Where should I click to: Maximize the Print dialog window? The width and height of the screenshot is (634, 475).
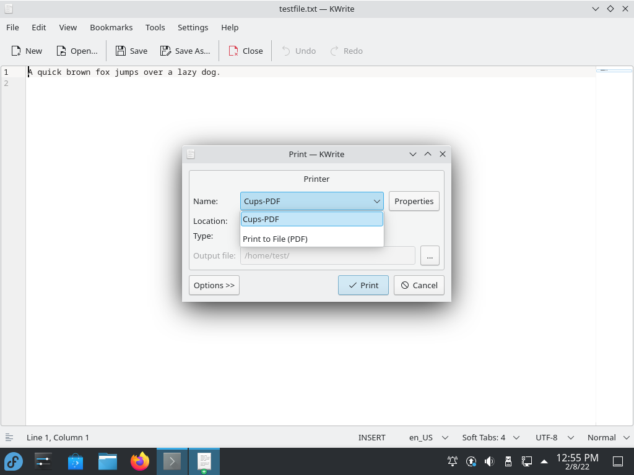(428, 154)
